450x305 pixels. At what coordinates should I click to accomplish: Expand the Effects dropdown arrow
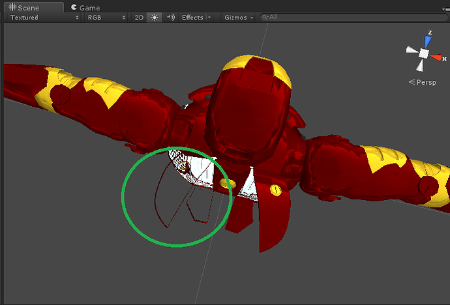[x=209, y=18]
